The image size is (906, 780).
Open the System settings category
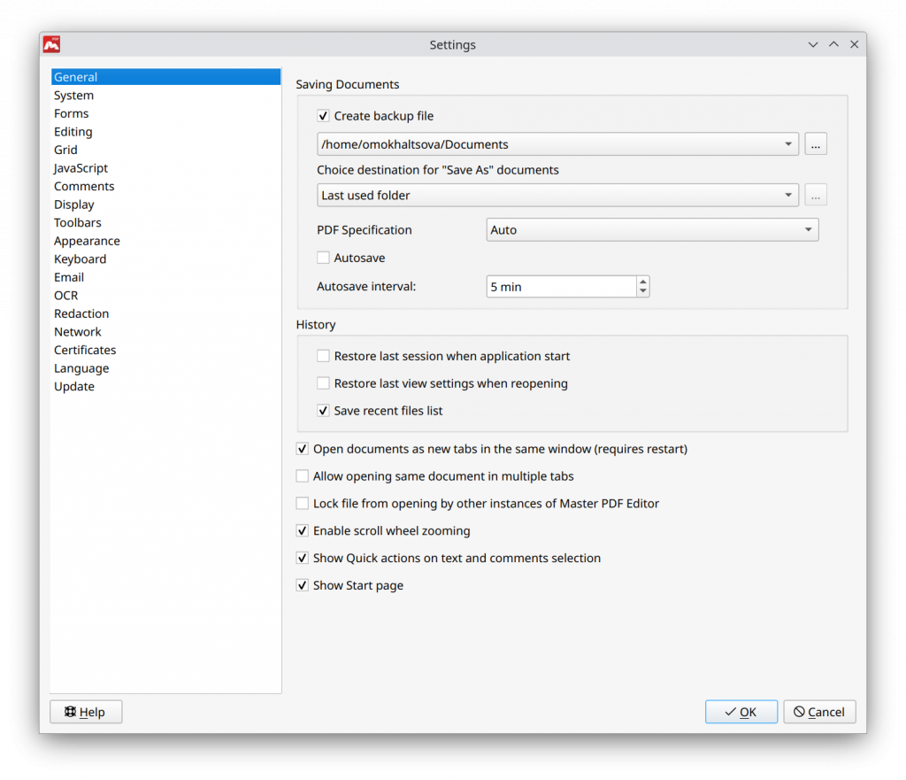coord(165,96)
